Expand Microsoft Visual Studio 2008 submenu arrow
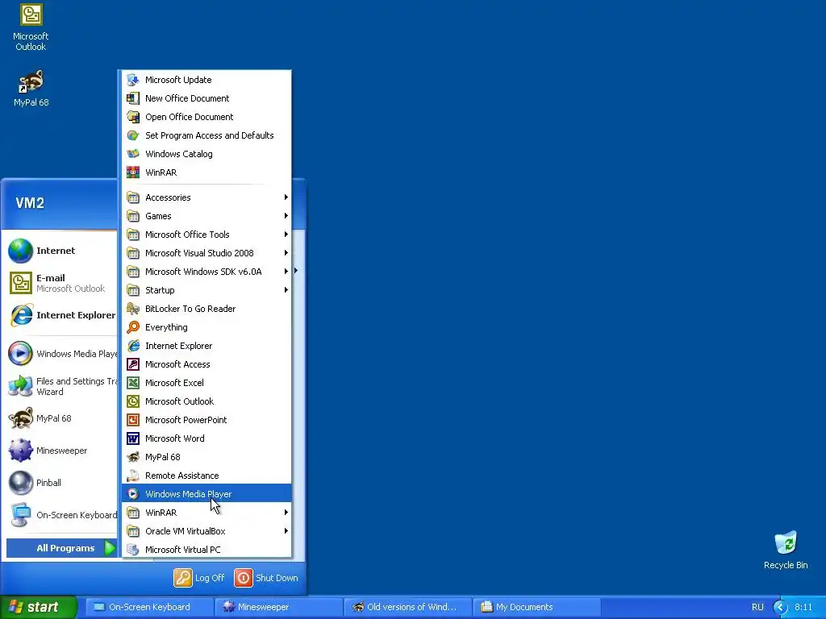The height and width of the screenshot is (619, 826). (x=286, y=252)
